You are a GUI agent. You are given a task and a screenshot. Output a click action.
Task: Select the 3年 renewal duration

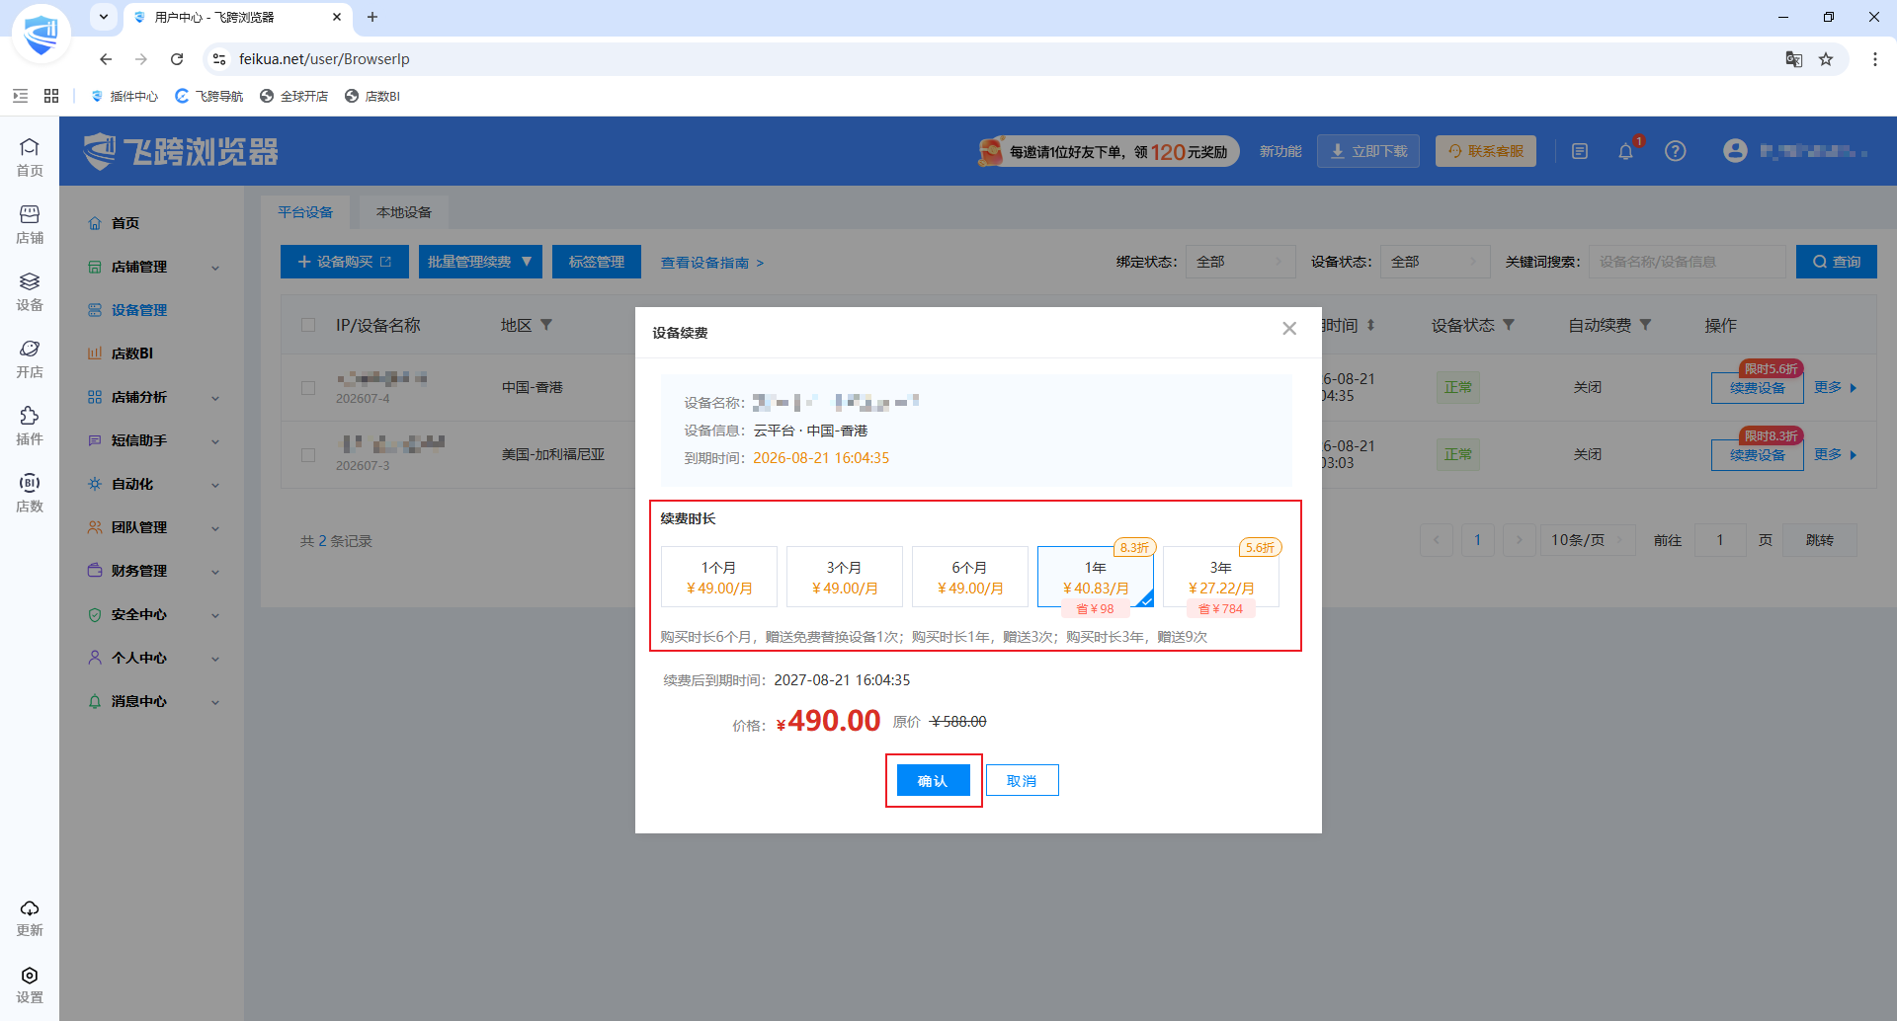(1221, 577)
